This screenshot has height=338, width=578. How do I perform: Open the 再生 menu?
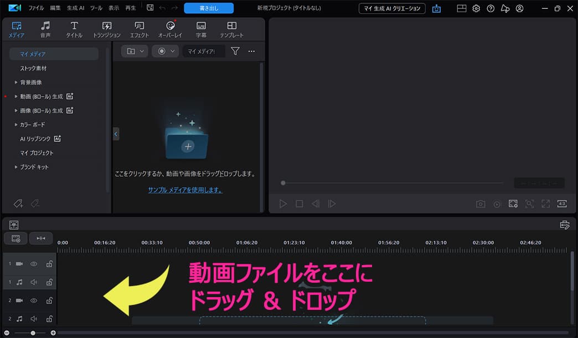(131, 8)
